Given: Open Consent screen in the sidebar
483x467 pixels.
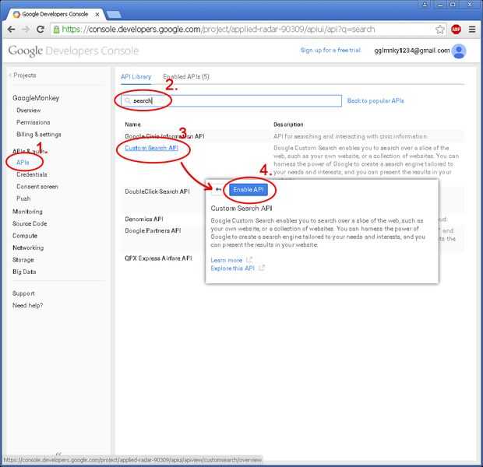Looking at the screenshot, I should [37, 187].
